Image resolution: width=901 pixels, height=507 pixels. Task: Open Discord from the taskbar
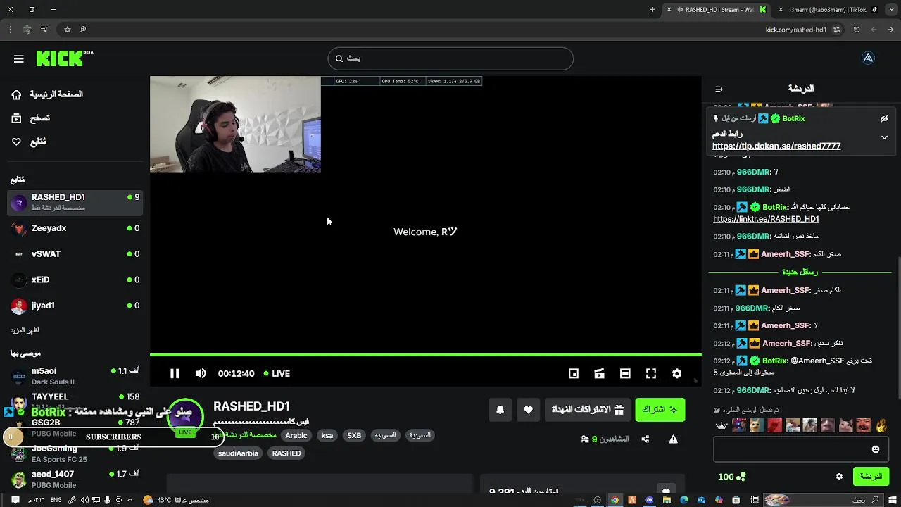pos(649,500)
